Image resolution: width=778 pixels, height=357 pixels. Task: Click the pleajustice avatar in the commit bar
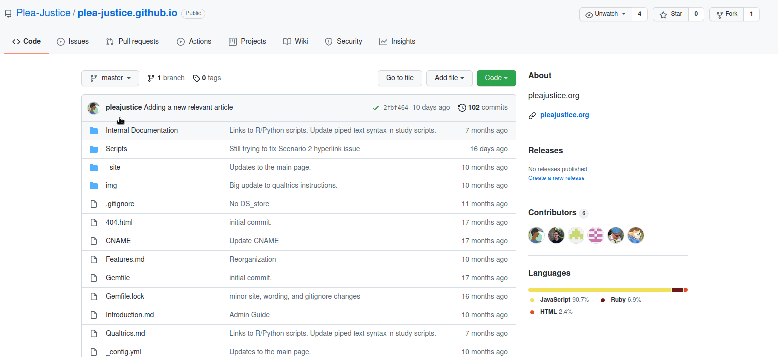pyautogui.click(x=94, y=108)
